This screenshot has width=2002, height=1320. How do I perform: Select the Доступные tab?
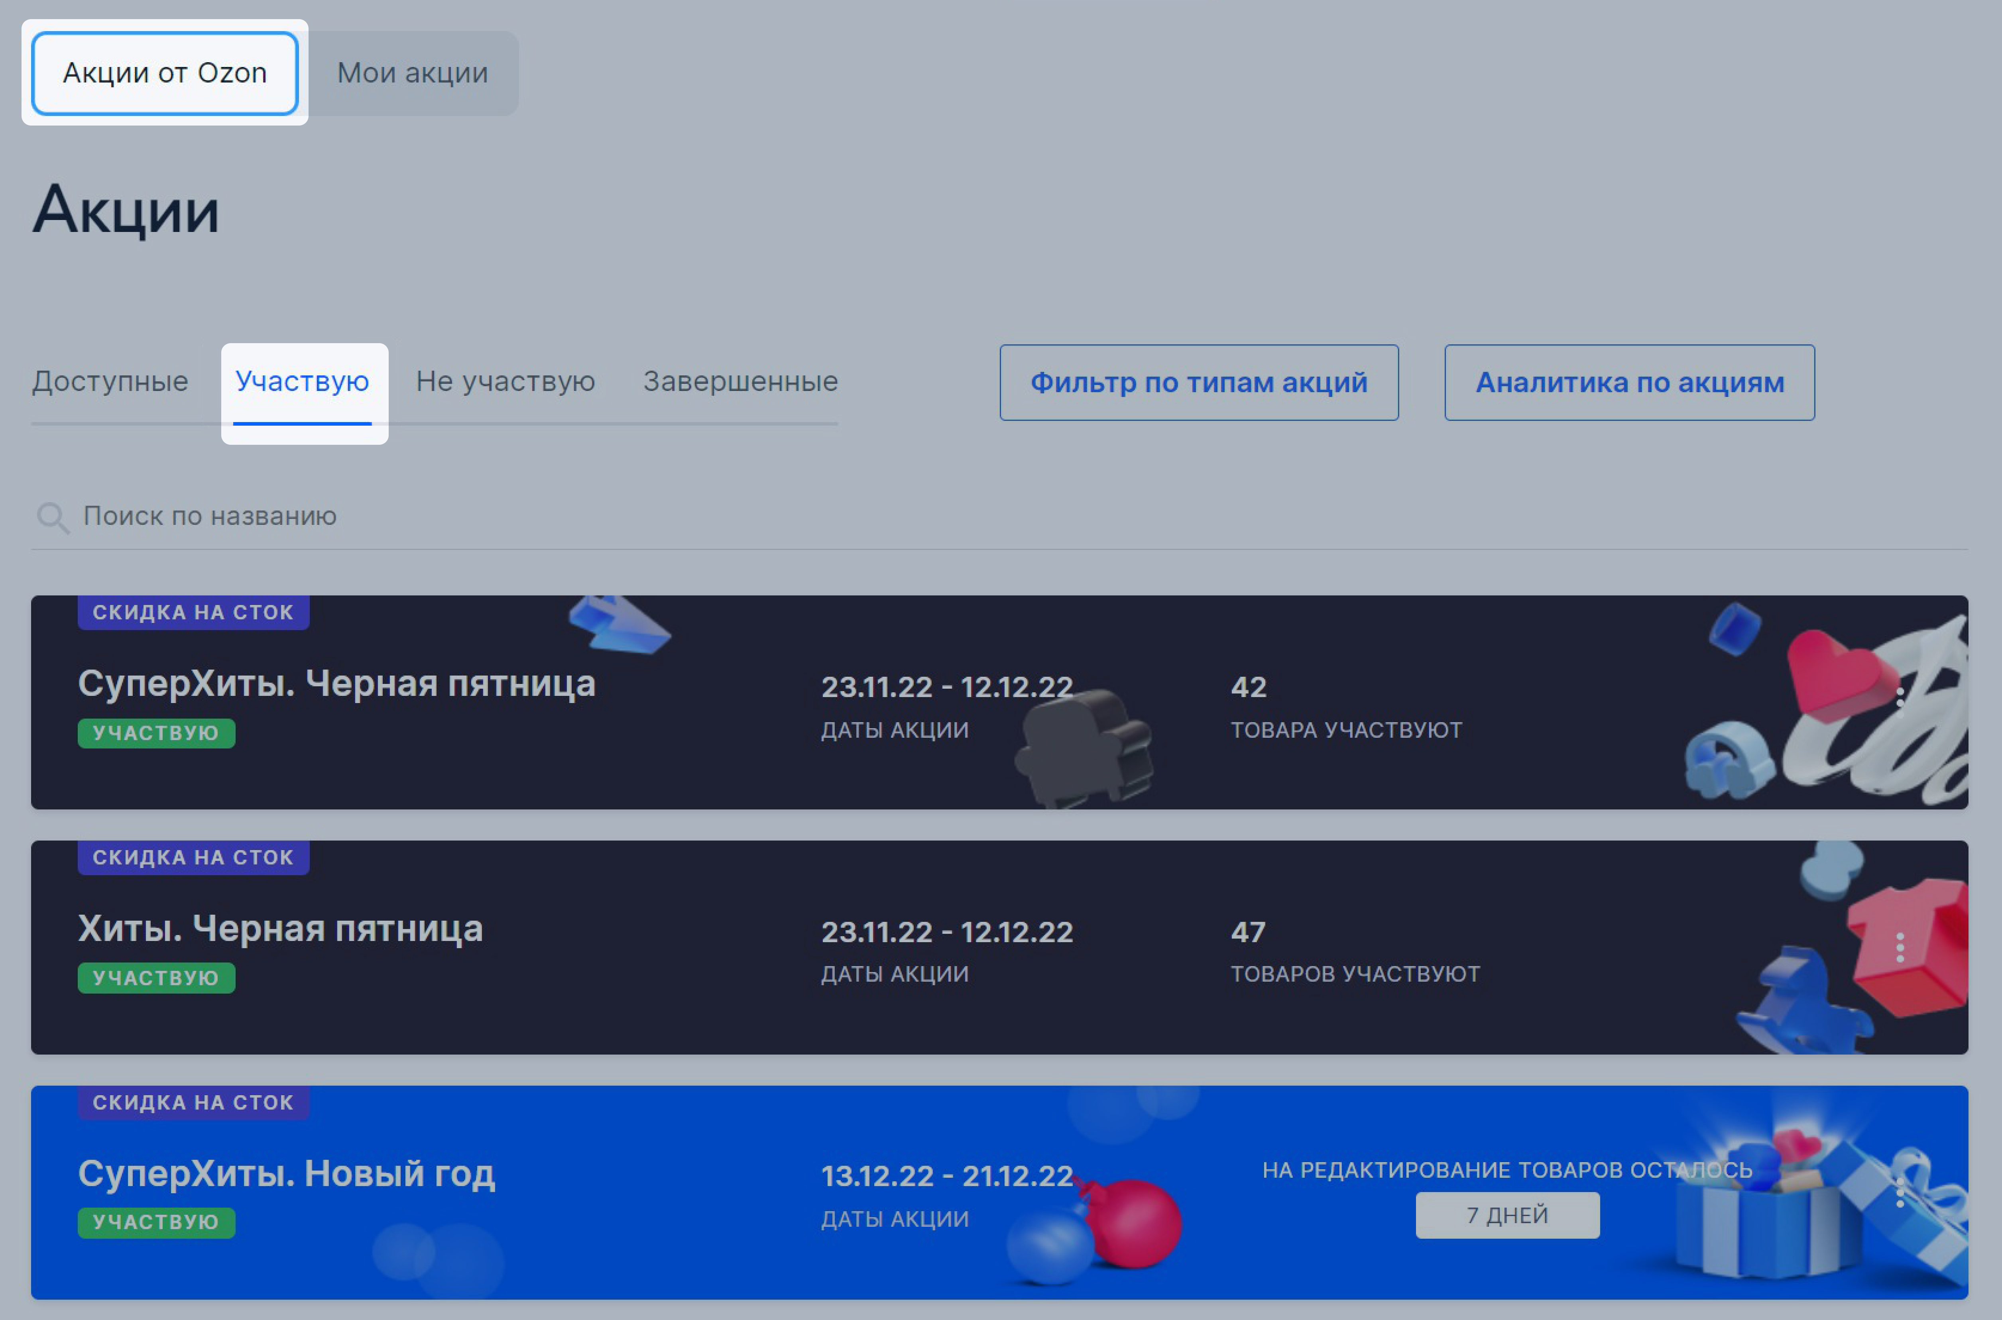pyautogui.click(x=110, y=381)
